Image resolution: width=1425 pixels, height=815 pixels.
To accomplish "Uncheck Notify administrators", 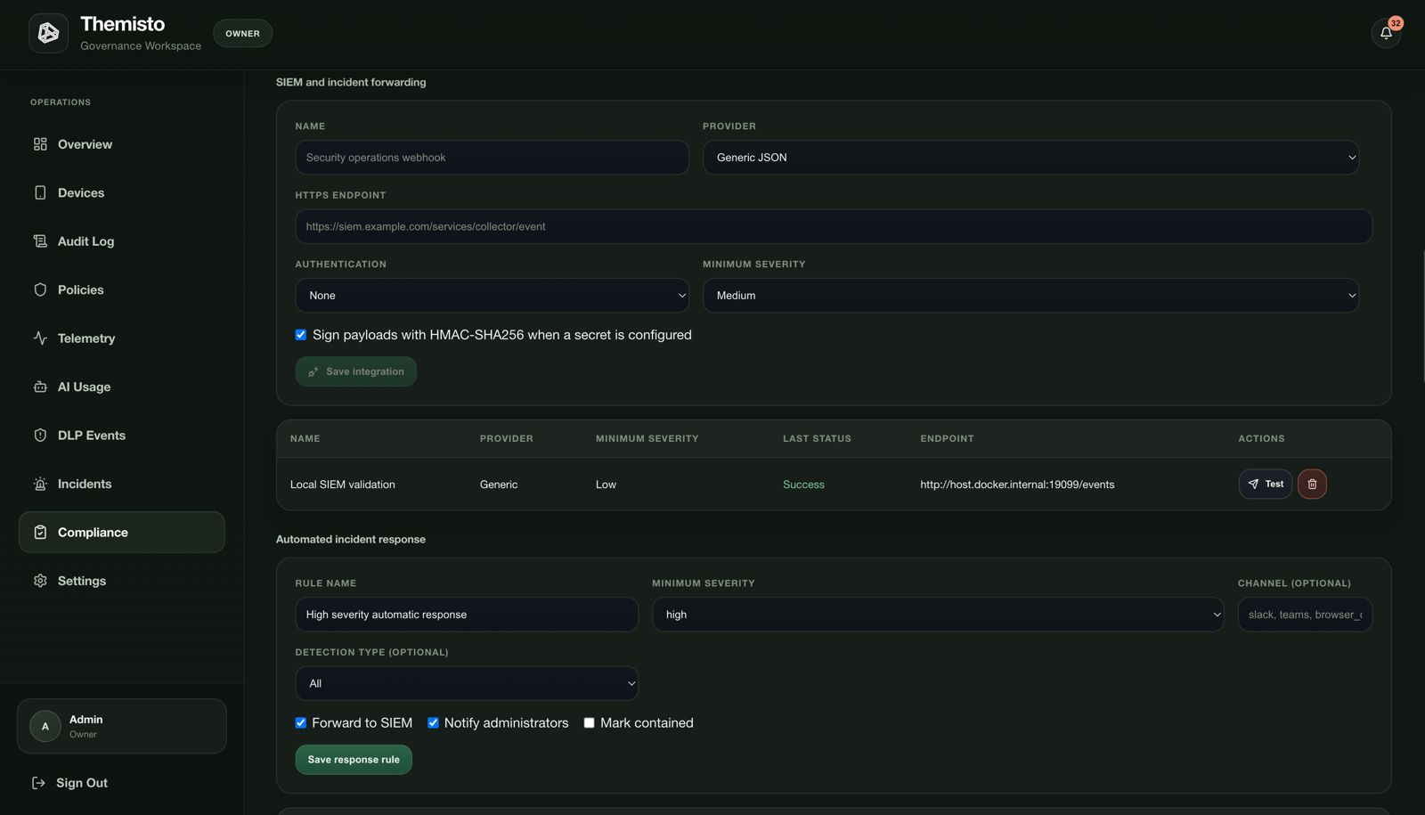I will (433, 723).
